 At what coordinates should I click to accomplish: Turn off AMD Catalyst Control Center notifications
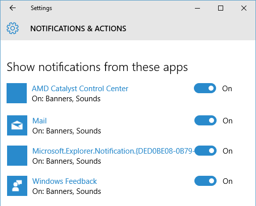coord(205,88)
